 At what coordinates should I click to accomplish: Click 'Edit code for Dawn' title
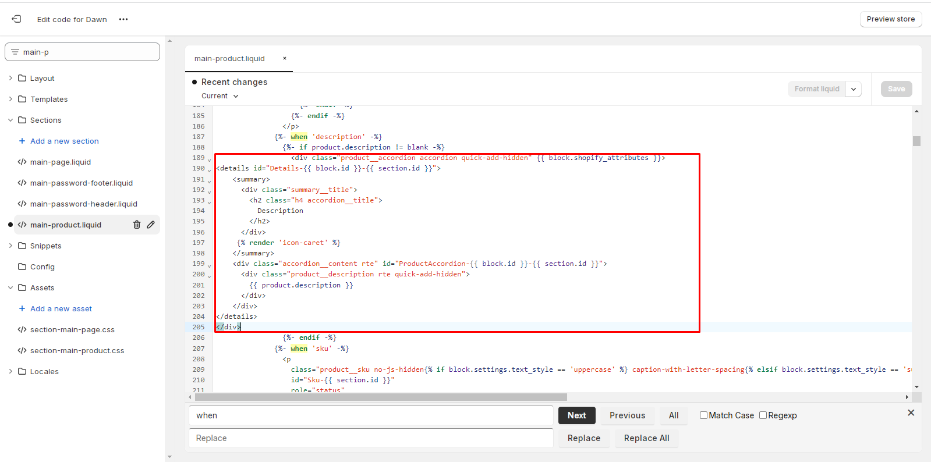[x=72, y=19]
